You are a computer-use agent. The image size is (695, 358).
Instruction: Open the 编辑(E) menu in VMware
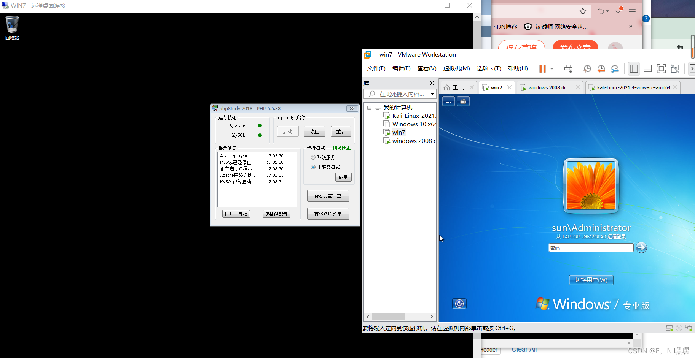pyautogui.click(x=401, y=68)
